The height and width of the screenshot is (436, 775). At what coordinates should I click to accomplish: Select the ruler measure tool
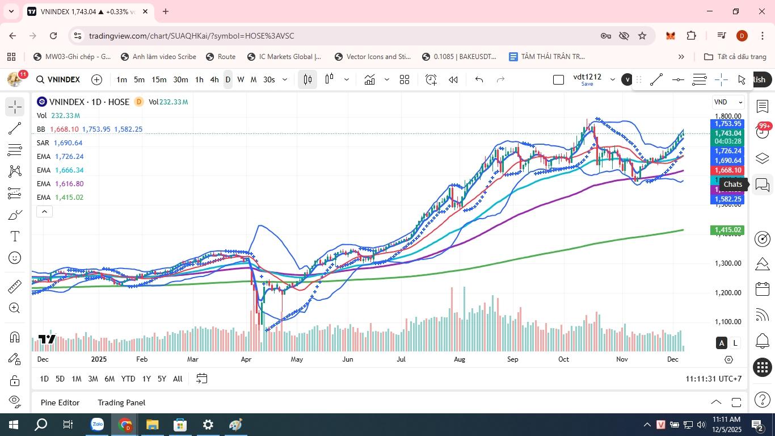[x=15, y=287]
